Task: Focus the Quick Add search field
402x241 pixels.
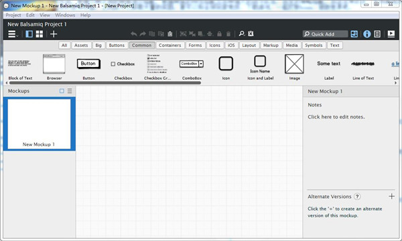Action: 325,34
